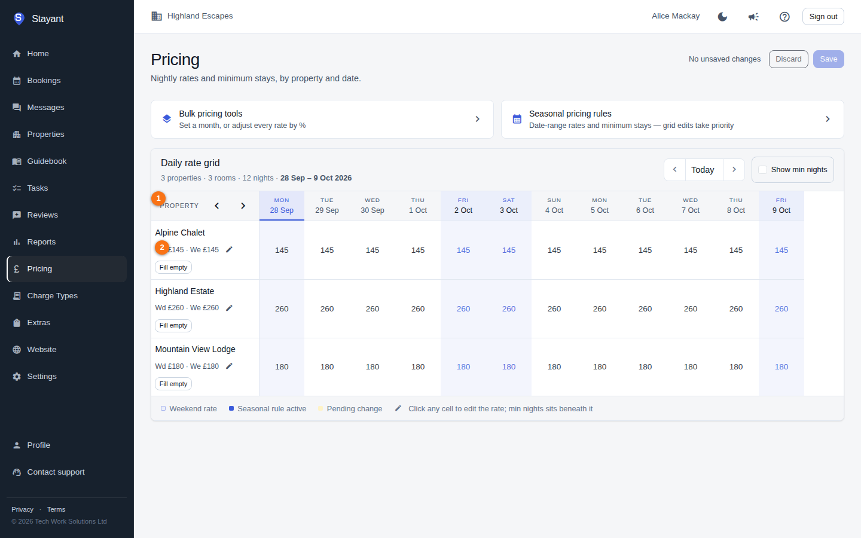
Task: Expand Bulk pricing tools chevron
Action: point(477,119)
